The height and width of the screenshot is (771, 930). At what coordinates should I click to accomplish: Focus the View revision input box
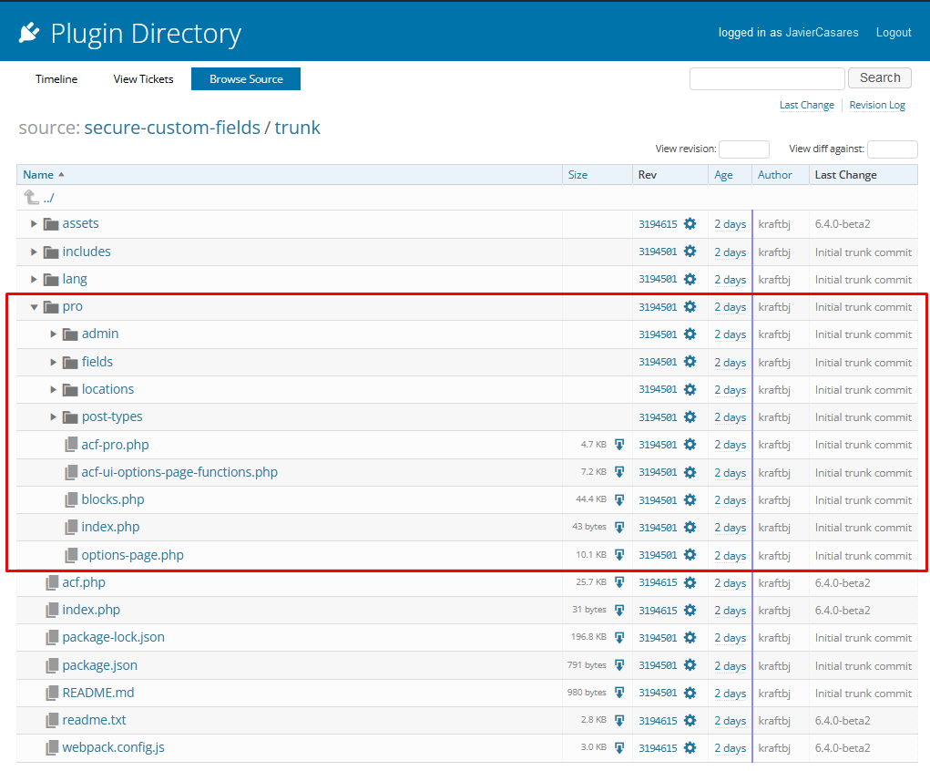coord(744,149)
